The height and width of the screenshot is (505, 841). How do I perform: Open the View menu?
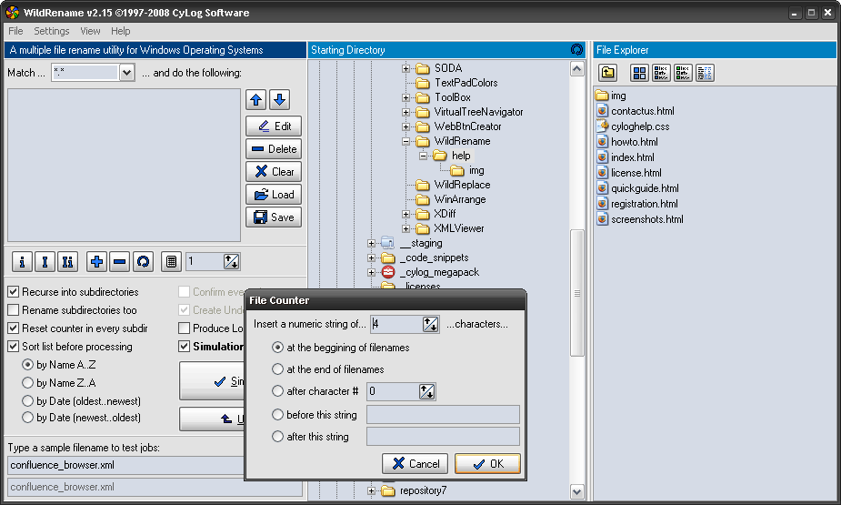90,31
